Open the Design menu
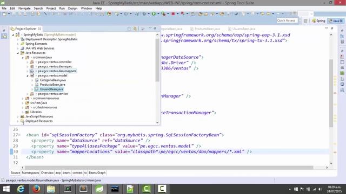The height and width of the screenshot is (194, 346). 72,8
